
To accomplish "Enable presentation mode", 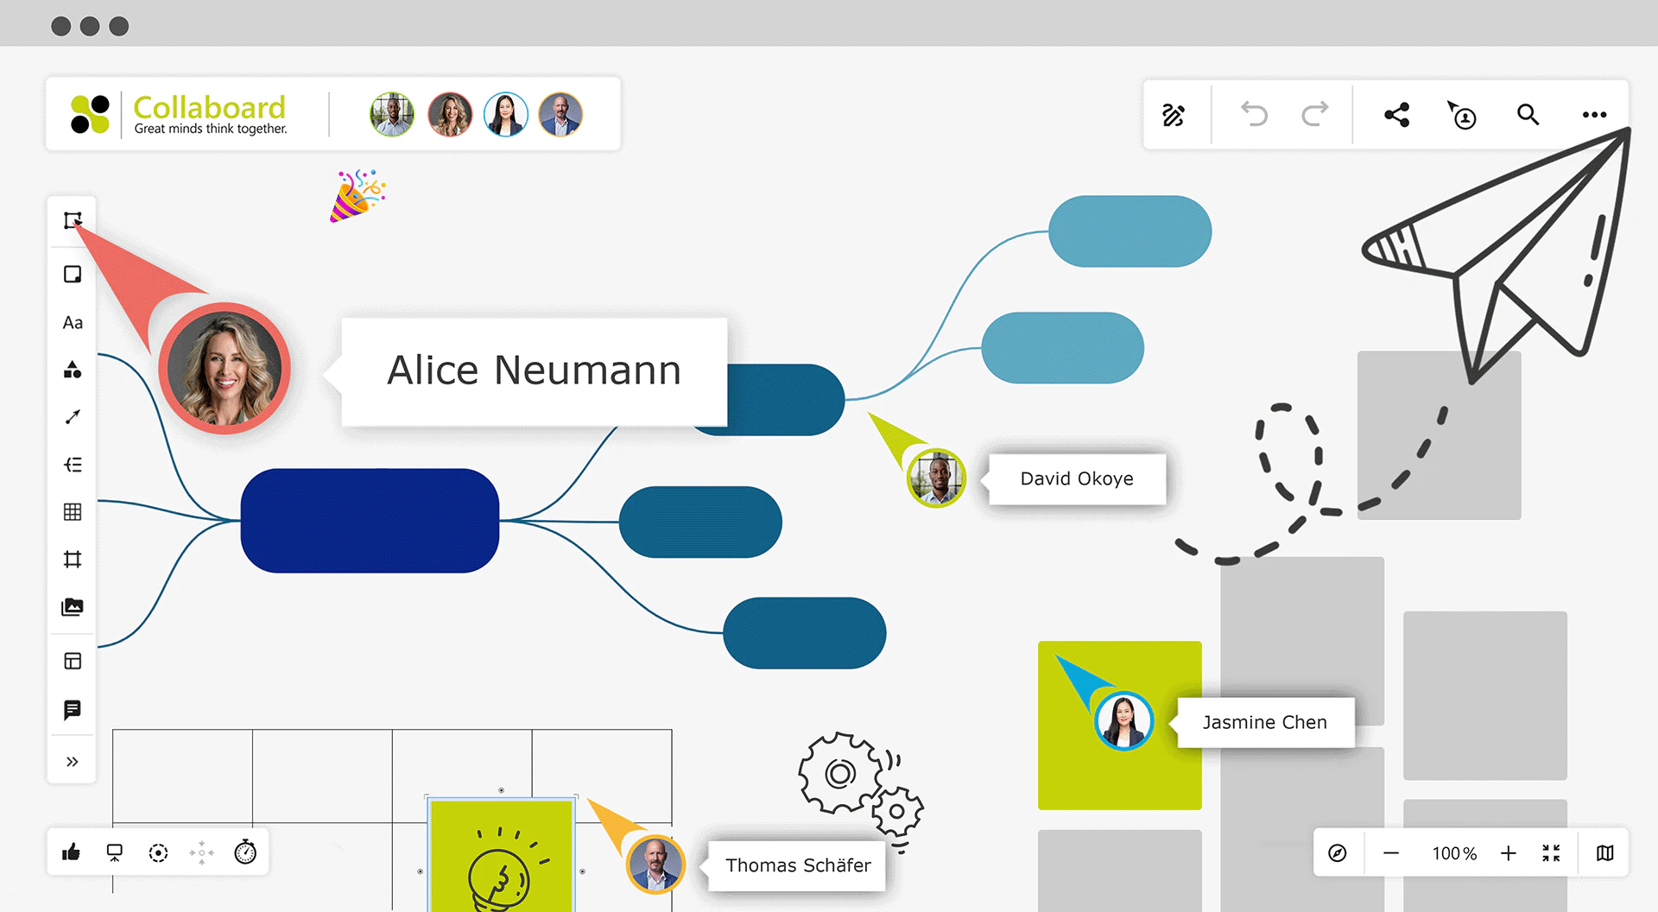I will 114,852.
